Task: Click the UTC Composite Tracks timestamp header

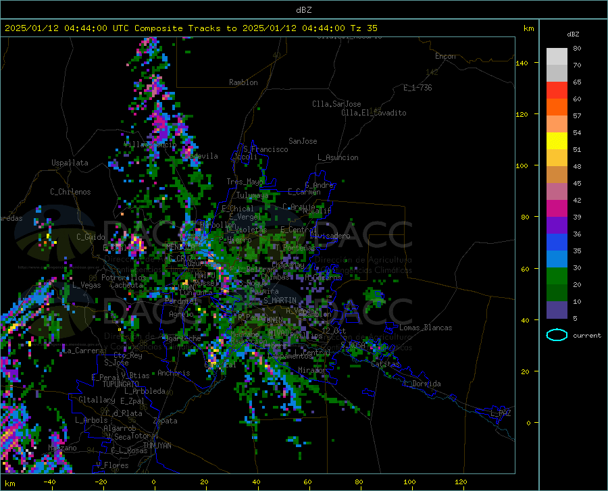Action: tap(191, 28)
